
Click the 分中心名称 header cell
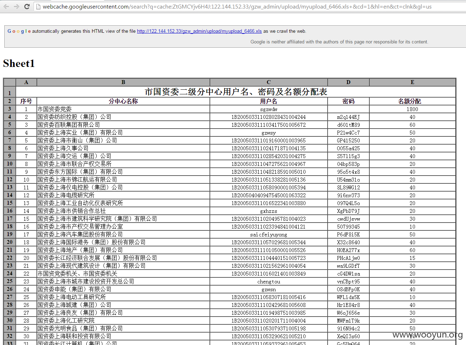point(123,101)
